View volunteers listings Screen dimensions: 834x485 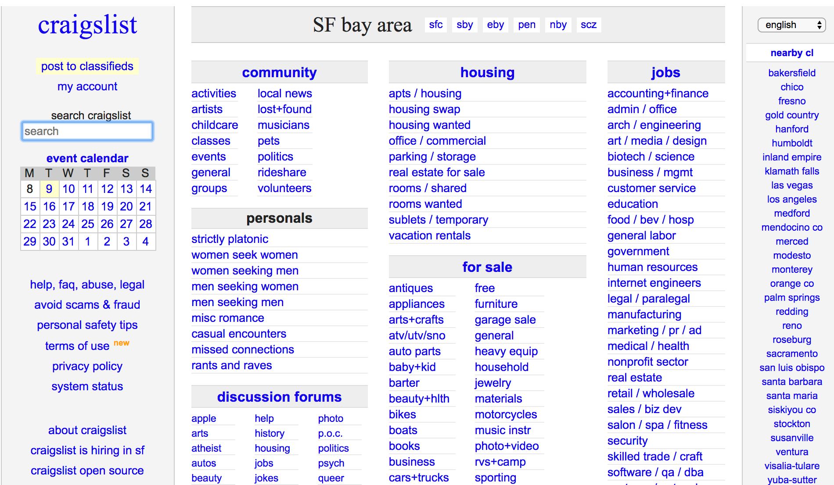tap(284, 188)
